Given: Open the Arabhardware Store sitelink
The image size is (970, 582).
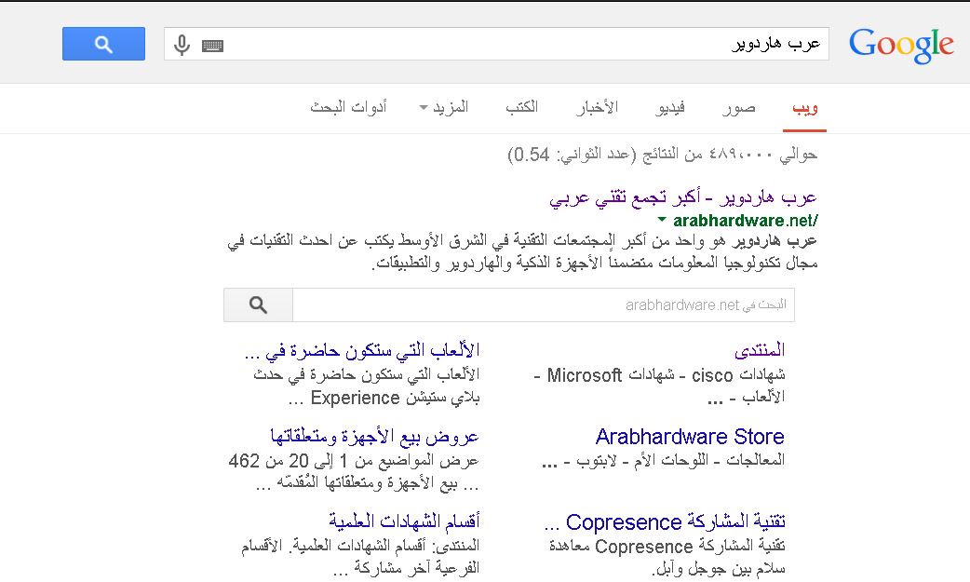Looking at the screenshot, I should tap(690, 437).
